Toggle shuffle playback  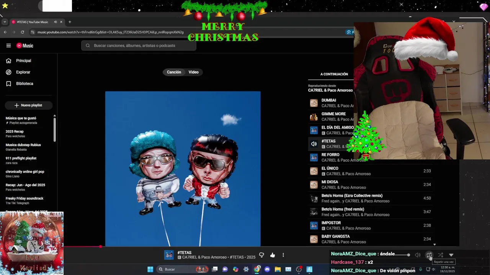click(440, 255)
